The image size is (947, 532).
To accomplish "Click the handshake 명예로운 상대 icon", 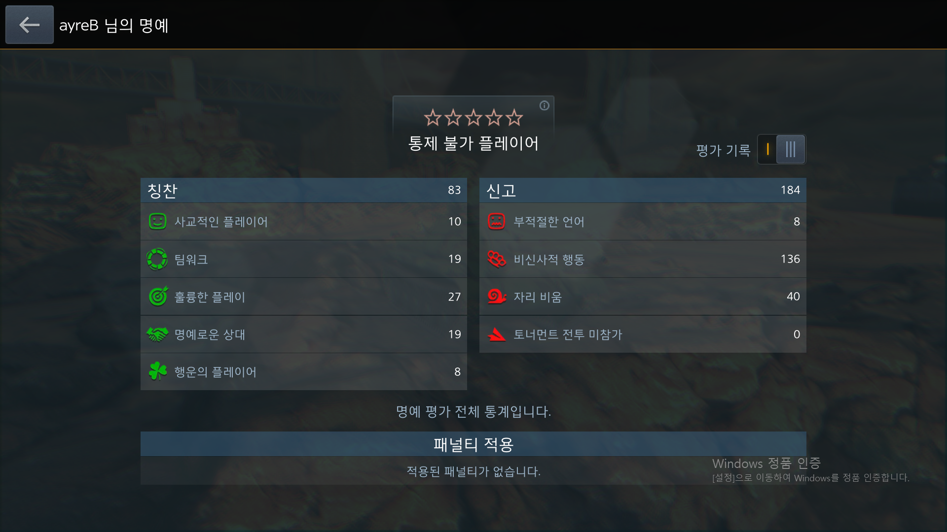I will tap(157, 334).
